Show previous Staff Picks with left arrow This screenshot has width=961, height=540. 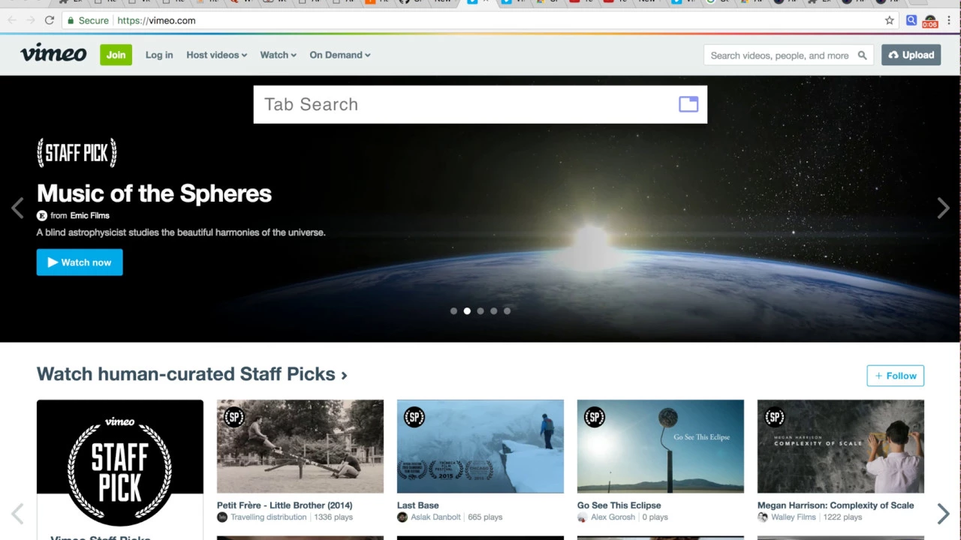(17, 514)
